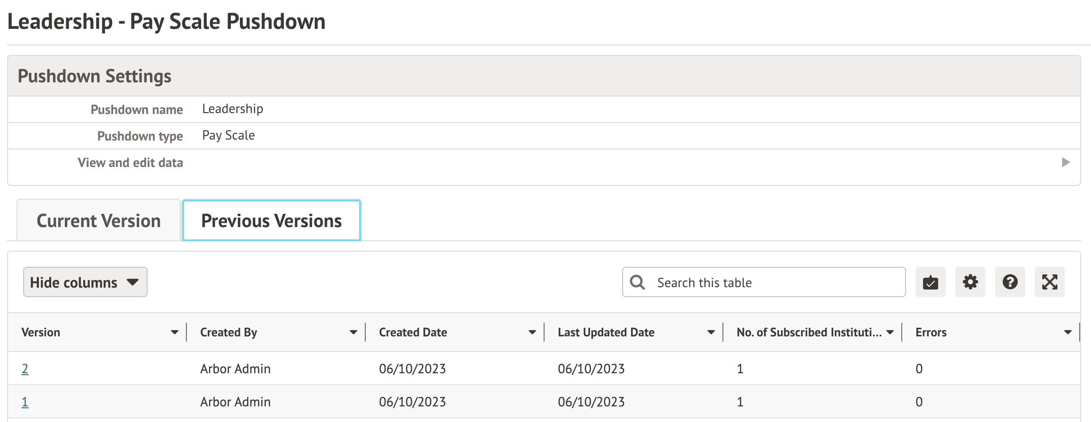Click the search magnifier icon
Screen dimensions: 1091x422
pyautogui.click(x=637, y=282)
